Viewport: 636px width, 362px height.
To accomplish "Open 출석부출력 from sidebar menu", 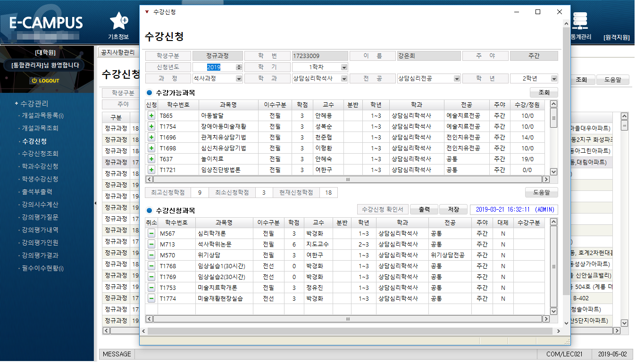I will click(x=37, y=192).
